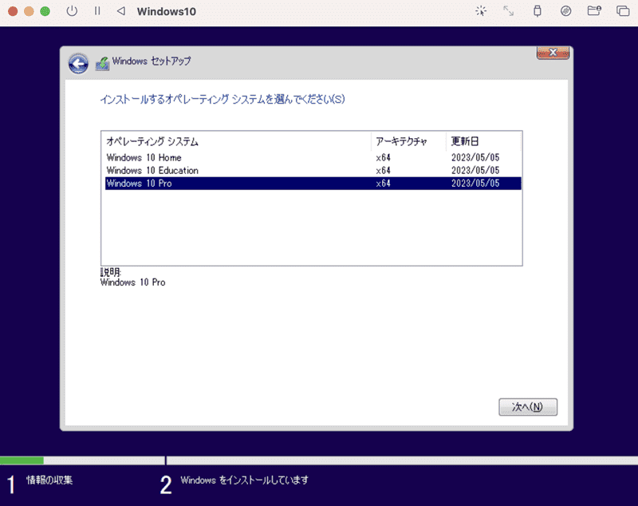Viewport: 638px width, 506px height.
Task: Click the Windows10 window title text
Action: pyautogui.click(x=167, y=11)
